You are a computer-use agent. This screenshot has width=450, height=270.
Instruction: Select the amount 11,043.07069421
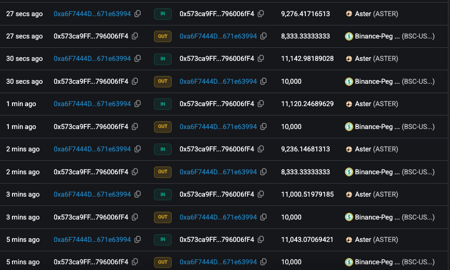point(307,240)
